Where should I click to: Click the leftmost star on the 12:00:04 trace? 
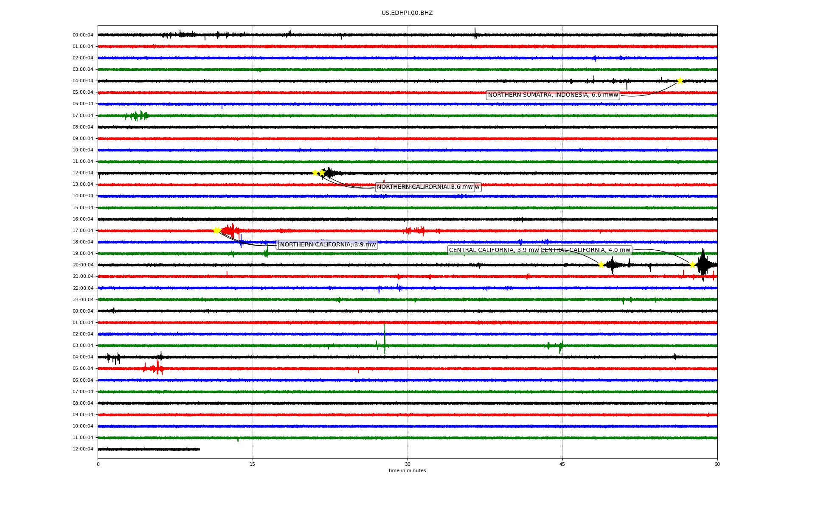315,173
